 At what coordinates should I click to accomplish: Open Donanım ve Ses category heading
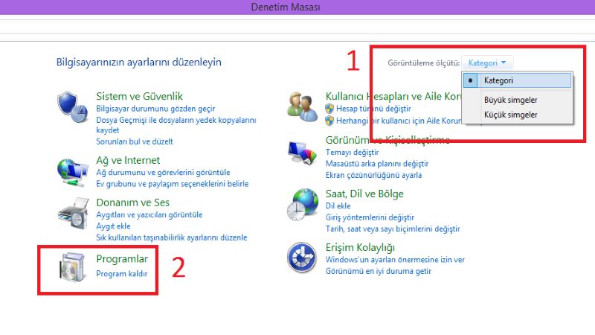click(133, 202)
